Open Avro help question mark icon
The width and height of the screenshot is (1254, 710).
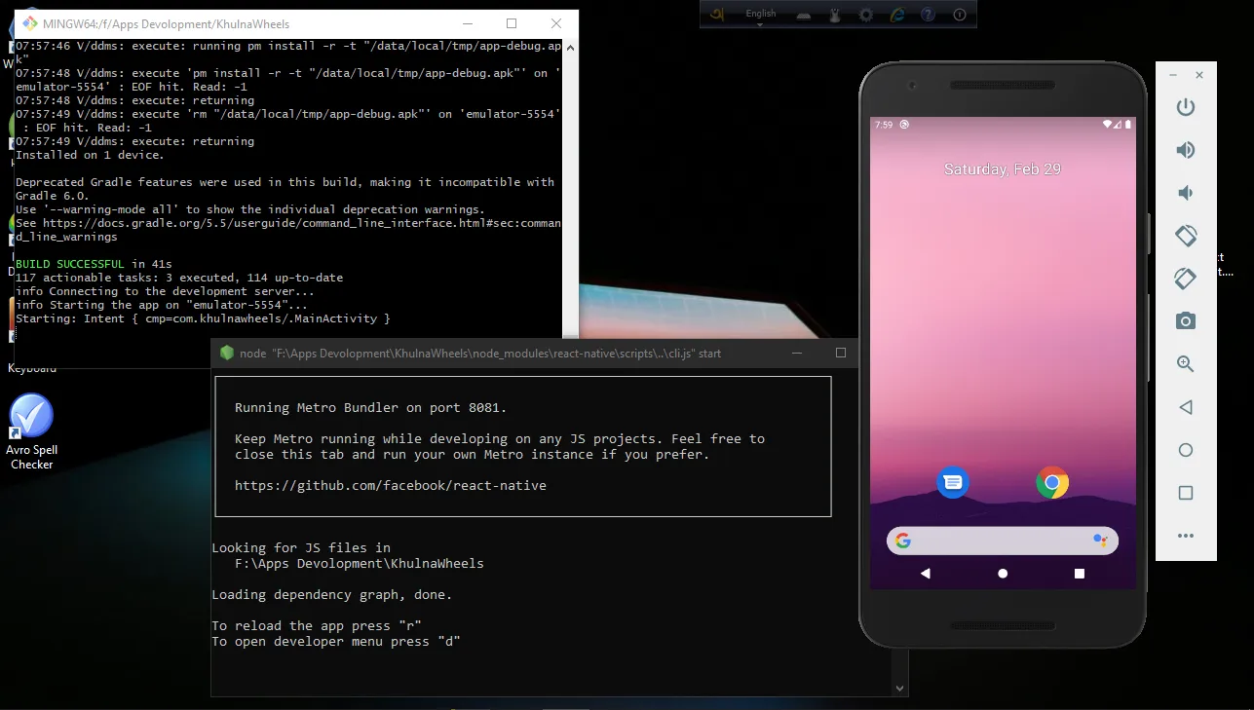(928, 15)
